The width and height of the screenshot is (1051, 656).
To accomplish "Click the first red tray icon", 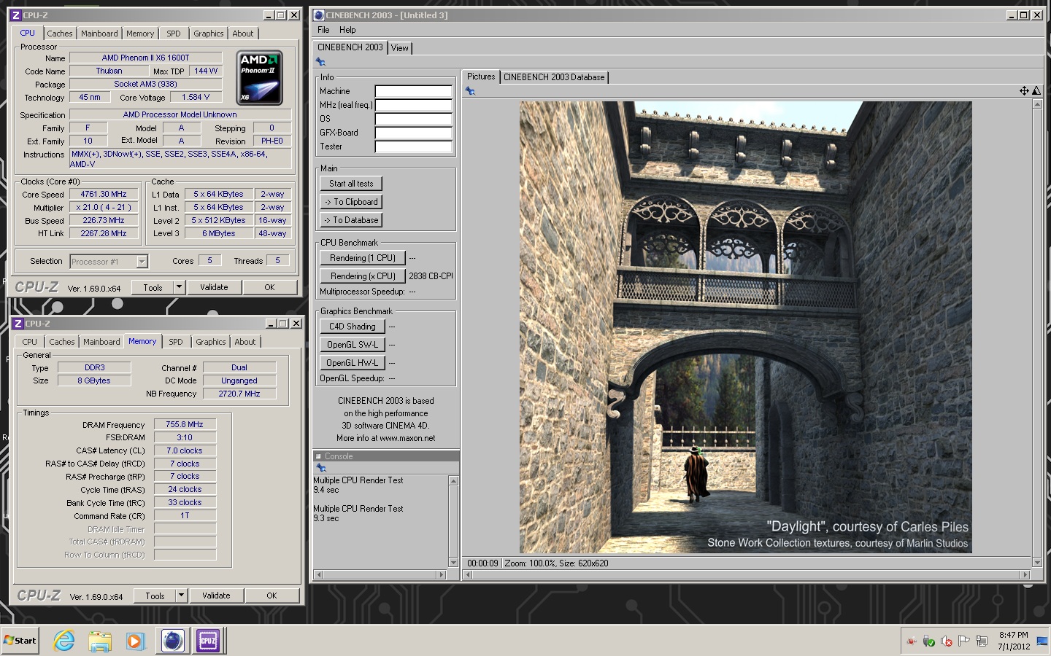I will pos(912,641).
